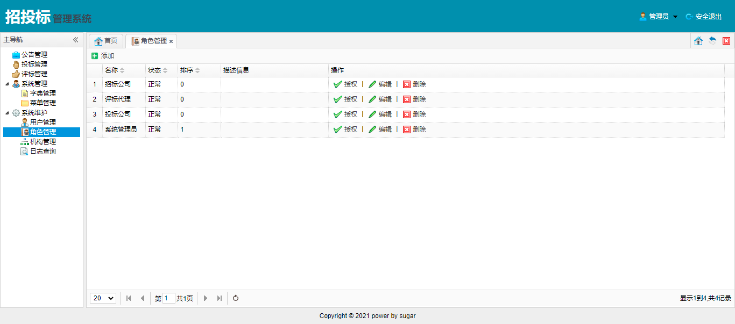Sort by the 排序 column header
This screenshot has width=735, height=324.
[x=199, y=70]
